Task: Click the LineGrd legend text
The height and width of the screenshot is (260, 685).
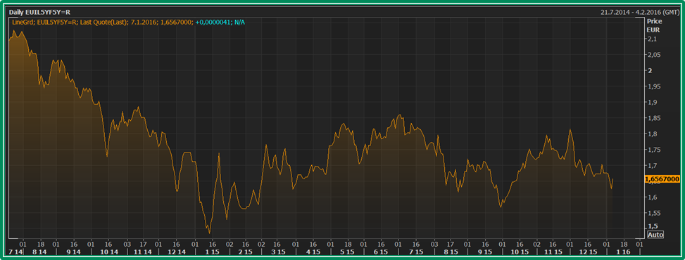Action: (21, 22)
